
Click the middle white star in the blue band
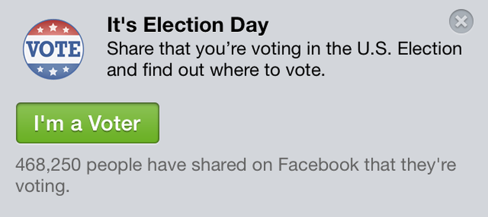click(53, 72)
